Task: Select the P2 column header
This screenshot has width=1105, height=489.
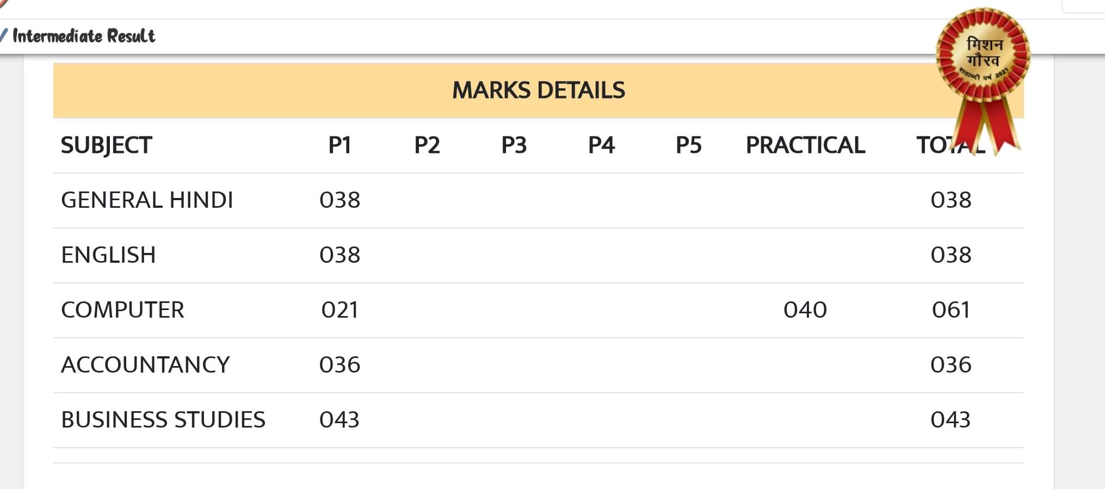Action: 427,145
